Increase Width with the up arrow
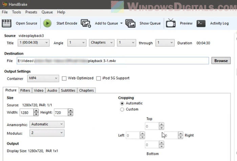This screenshot has height=161, width=237. click(36, 110)
